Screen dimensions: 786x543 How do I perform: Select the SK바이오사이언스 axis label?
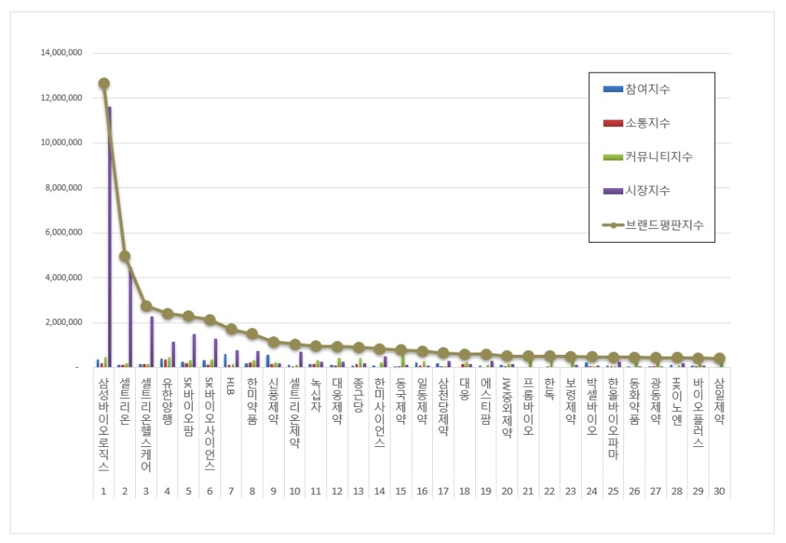[209, 424]
